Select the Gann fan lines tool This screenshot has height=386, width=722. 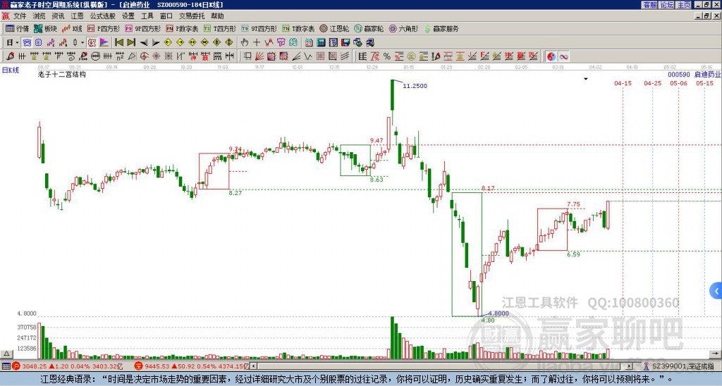tap(259, 56)
